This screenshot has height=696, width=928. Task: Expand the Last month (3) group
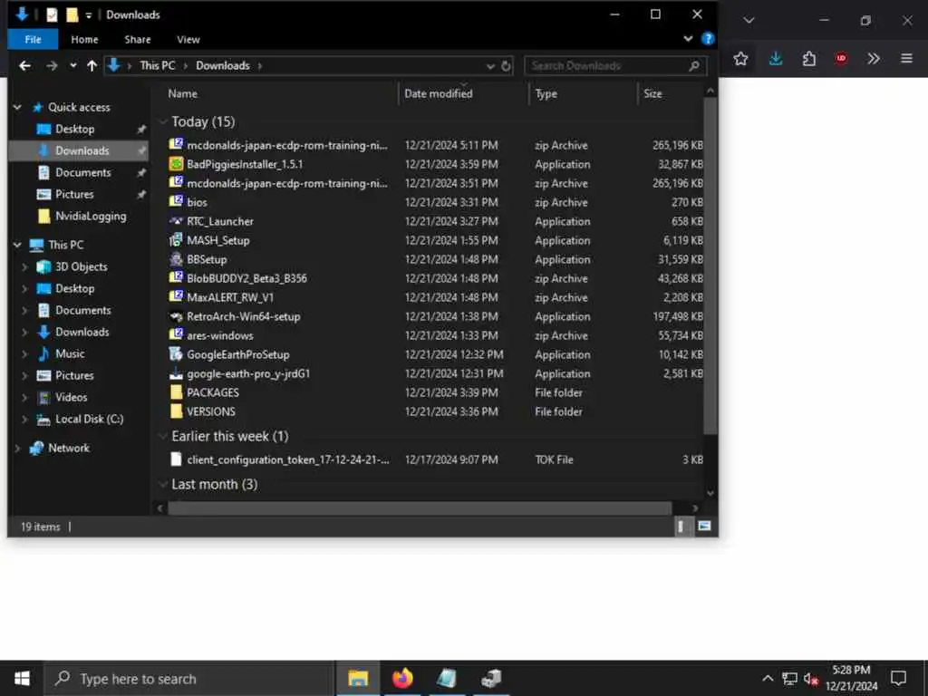[x=163, y=484]
